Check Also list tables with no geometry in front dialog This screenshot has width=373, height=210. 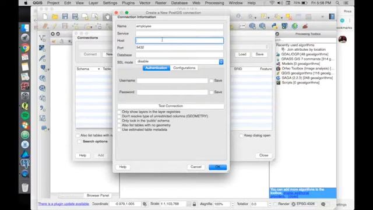point(119,125)
